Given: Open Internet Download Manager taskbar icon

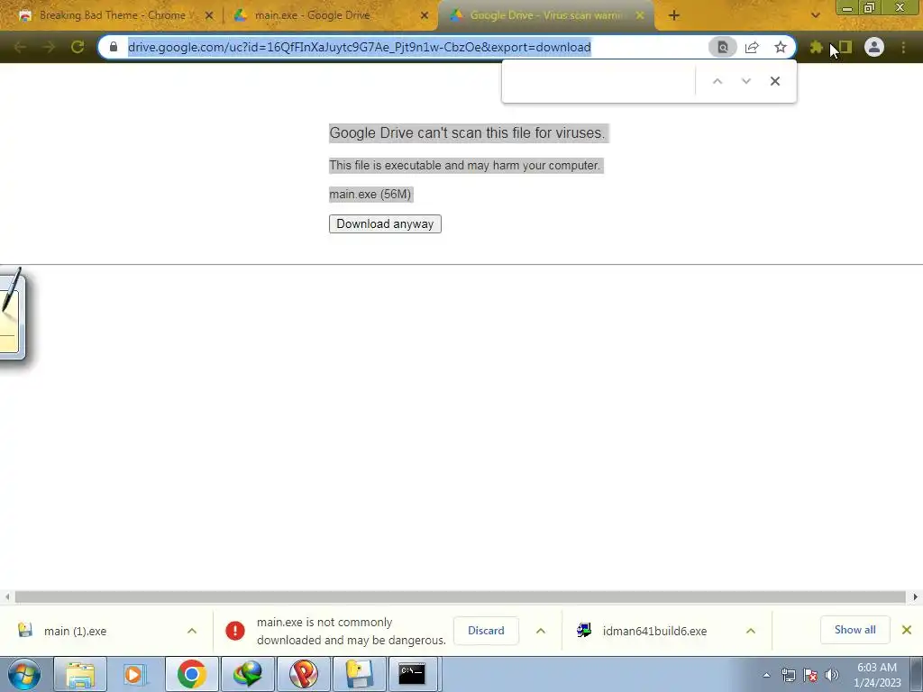Looking at the screenshot, I should tap(247, 674).
